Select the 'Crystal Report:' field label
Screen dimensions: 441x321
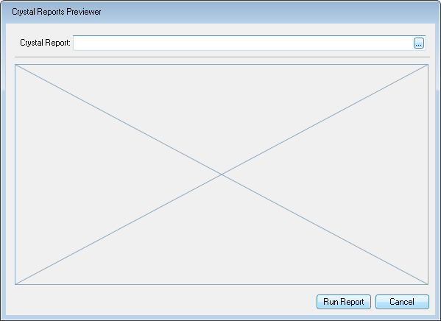[x=45, y=43]
